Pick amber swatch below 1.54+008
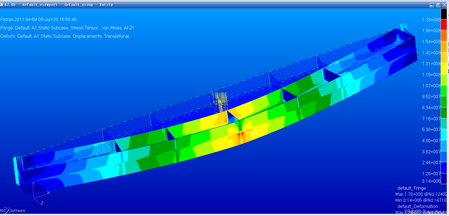 coord(444,47)
